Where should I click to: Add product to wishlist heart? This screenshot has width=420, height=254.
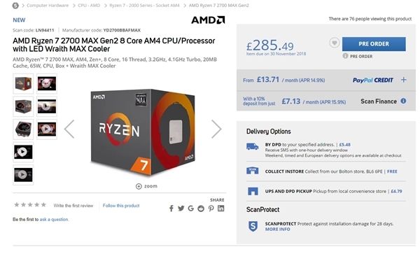click(335, 43)
